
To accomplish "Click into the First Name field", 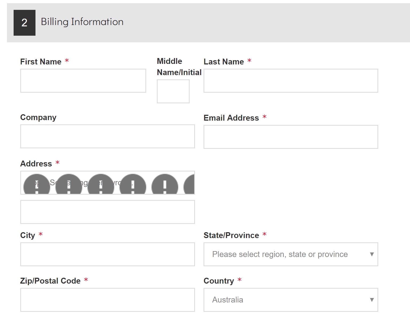I will (x=83, y=80).
